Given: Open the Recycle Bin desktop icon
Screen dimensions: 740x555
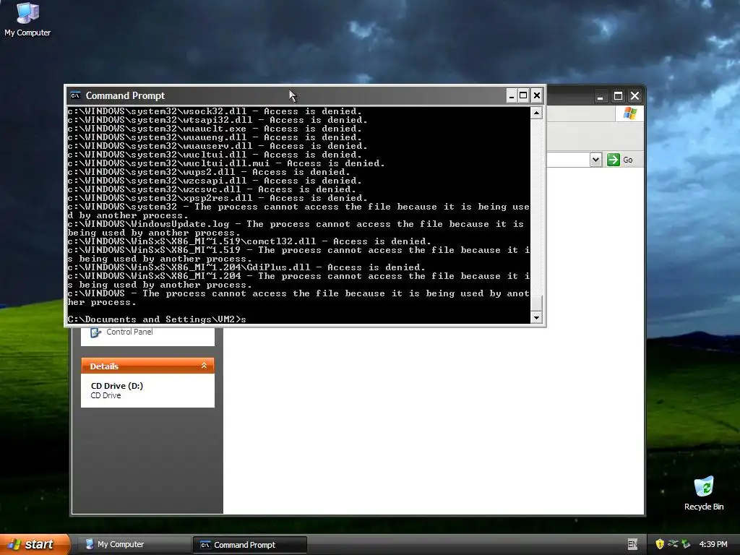Looking at the screenshot, I should click(x=704, y=493).
